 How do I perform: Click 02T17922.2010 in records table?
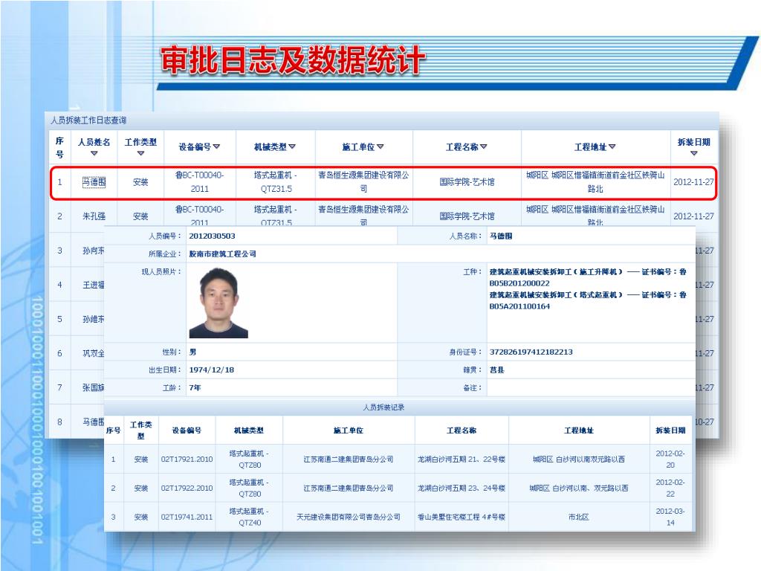(187, 488)
